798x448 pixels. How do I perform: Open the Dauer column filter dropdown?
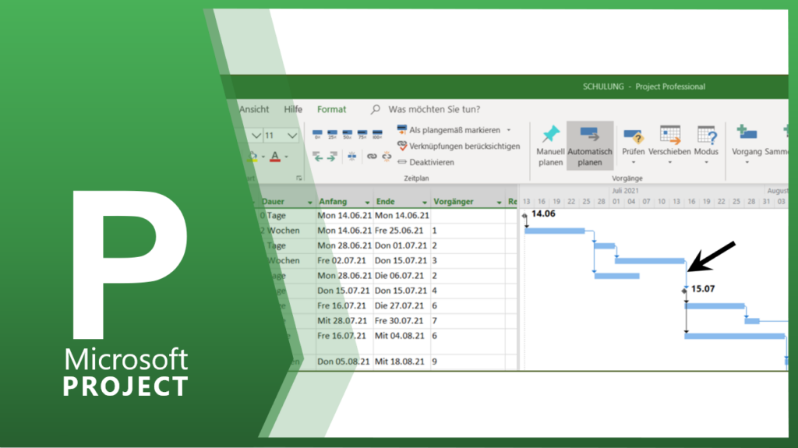(x=309, y=202)
